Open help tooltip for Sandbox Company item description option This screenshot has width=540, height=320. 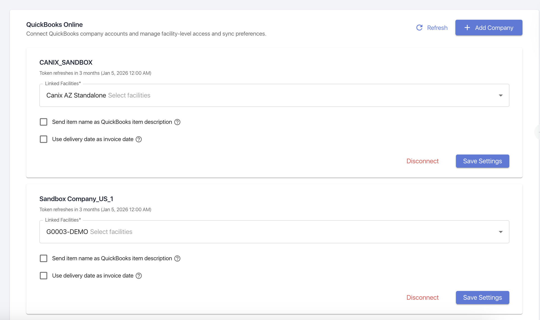pyautogui.click(x=177, y=258)
